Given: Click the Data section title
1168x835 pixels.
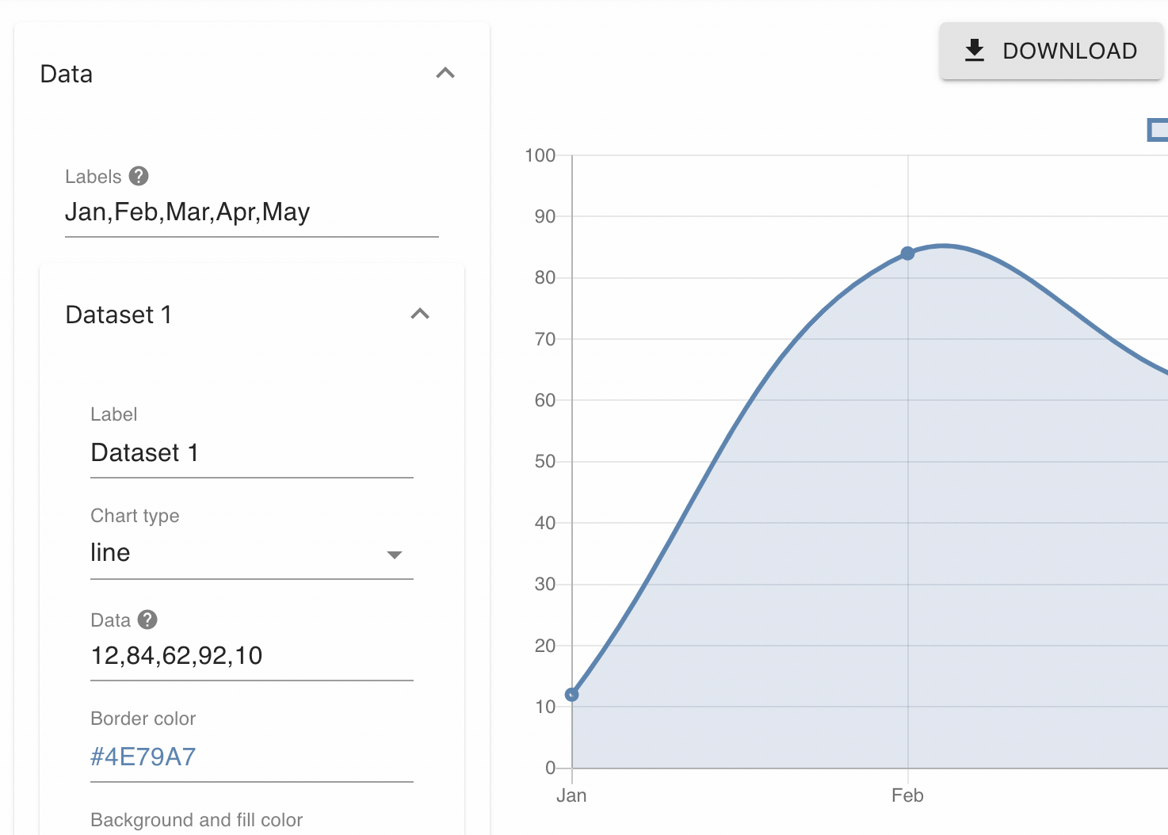Looking at the screenshot, I should [67, 74].
